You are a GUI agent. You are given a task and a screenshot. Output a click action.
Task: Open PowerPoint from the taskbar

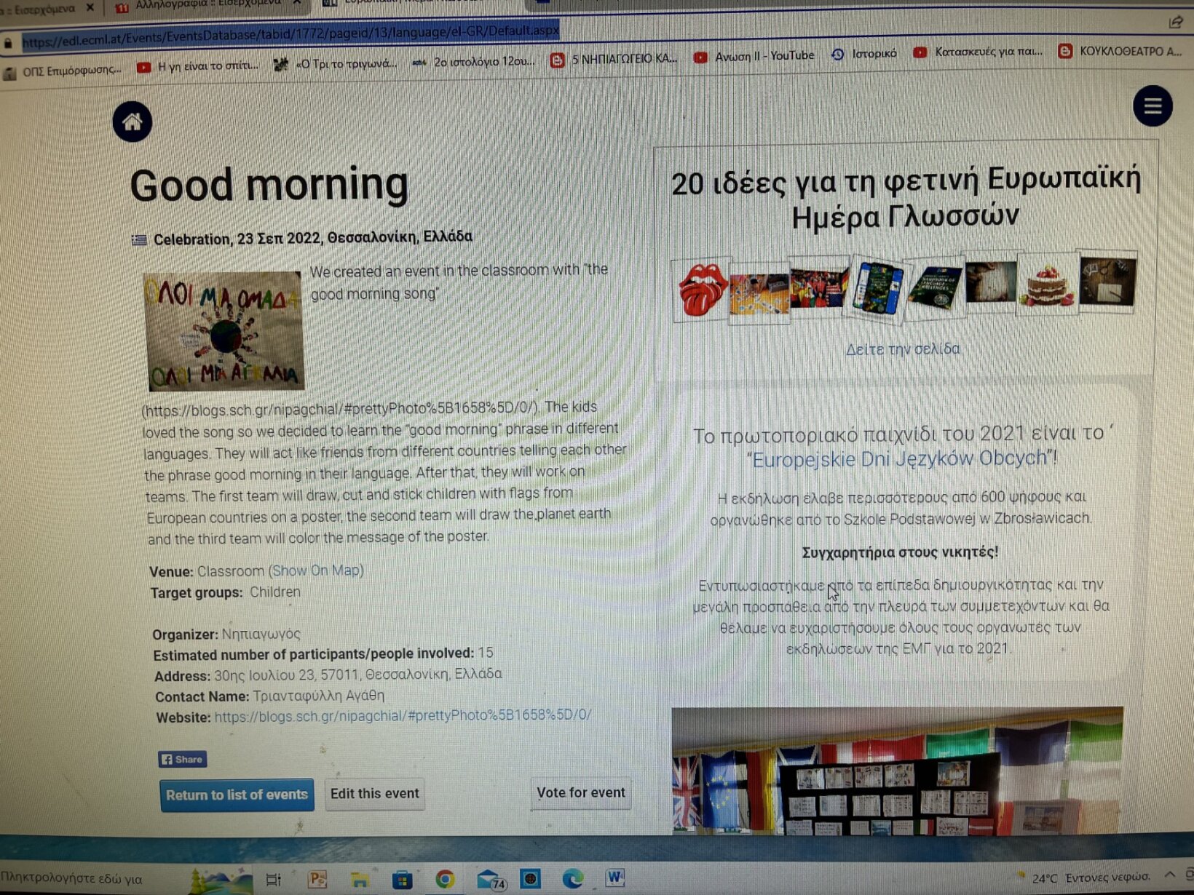pyautogui.click(x=317, y=879)
